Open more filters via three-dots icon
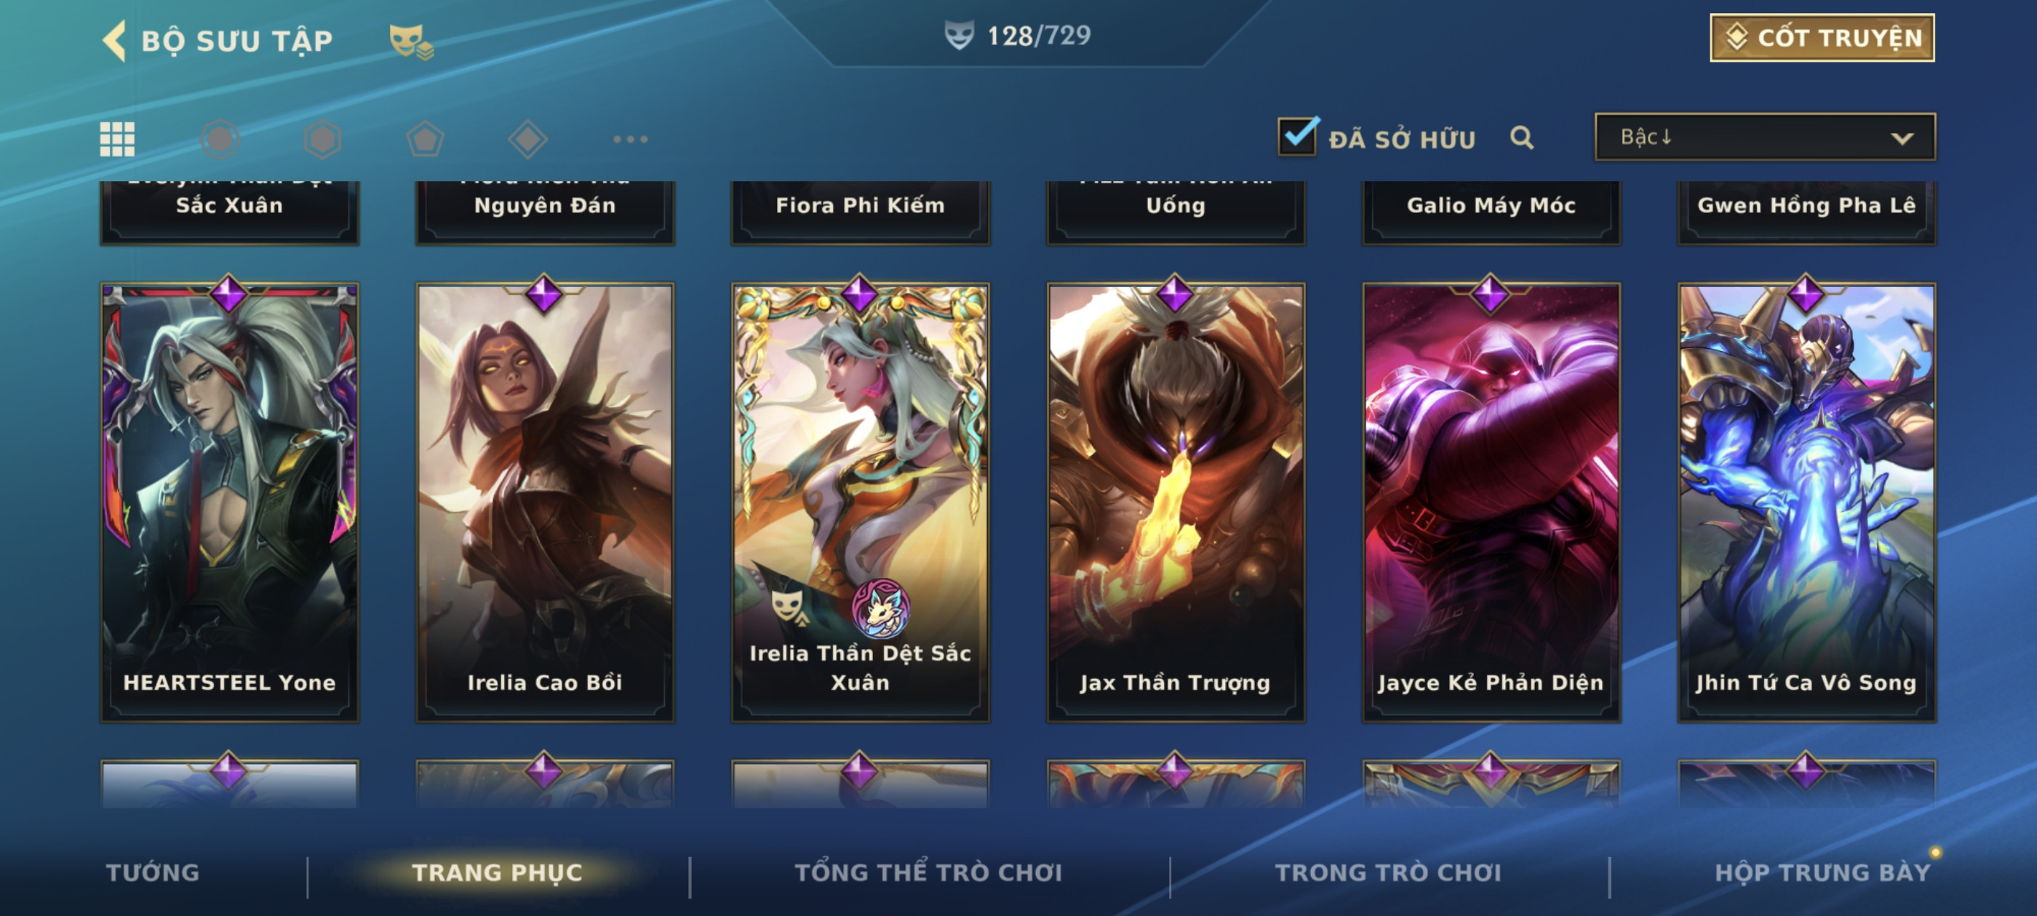Viewport: 2037px width, 916px height. click(x=630, y=139)
